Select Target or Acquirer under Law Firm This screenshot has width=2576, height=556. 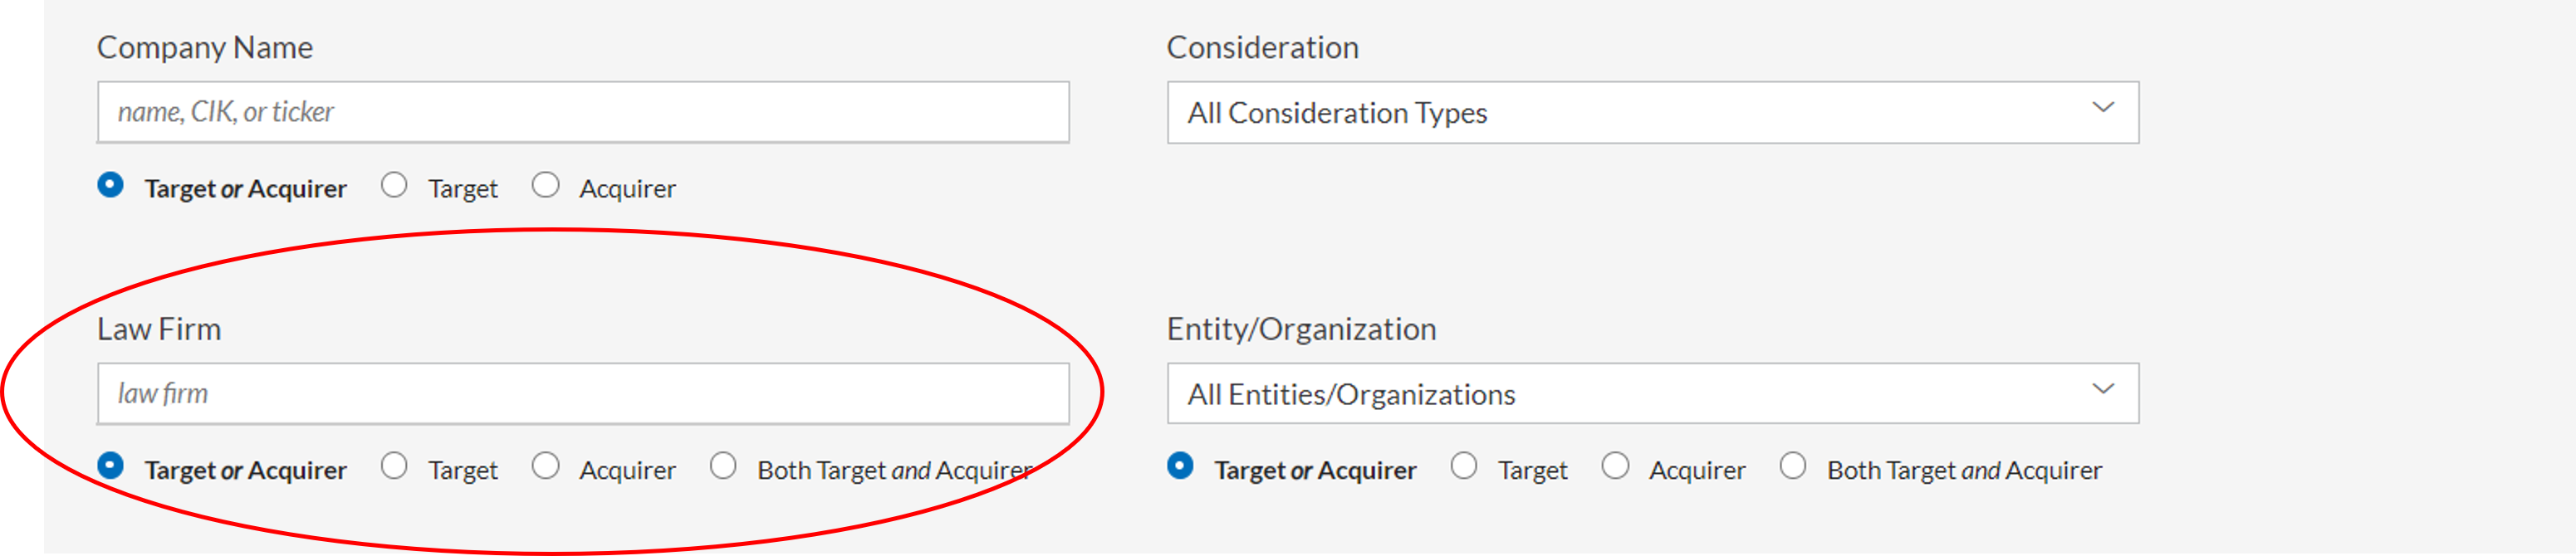point(111,467)
